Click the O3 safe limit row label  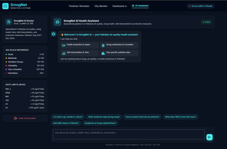click(7, 108)
